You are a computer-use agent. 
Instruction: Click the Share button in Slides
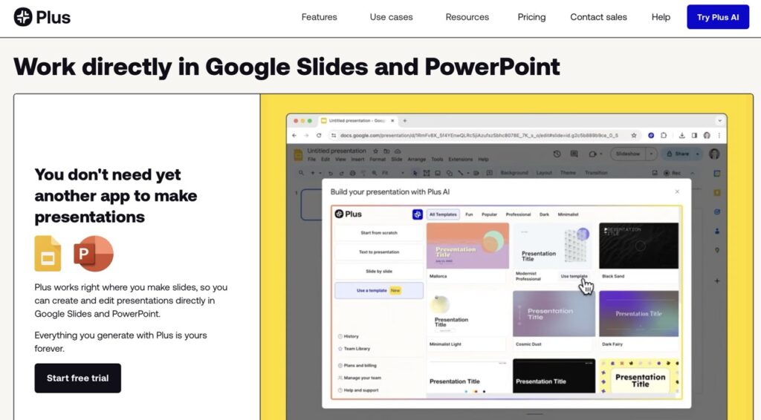pyautogui.click(x=678, y=154)
